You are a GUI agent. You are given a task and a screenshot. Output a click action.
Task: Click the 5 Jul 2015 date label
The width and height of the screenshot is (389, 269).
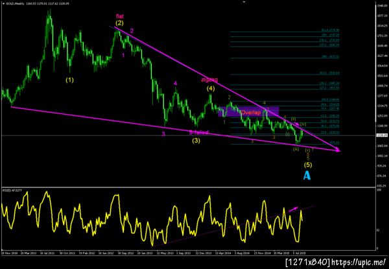(300, 253)
